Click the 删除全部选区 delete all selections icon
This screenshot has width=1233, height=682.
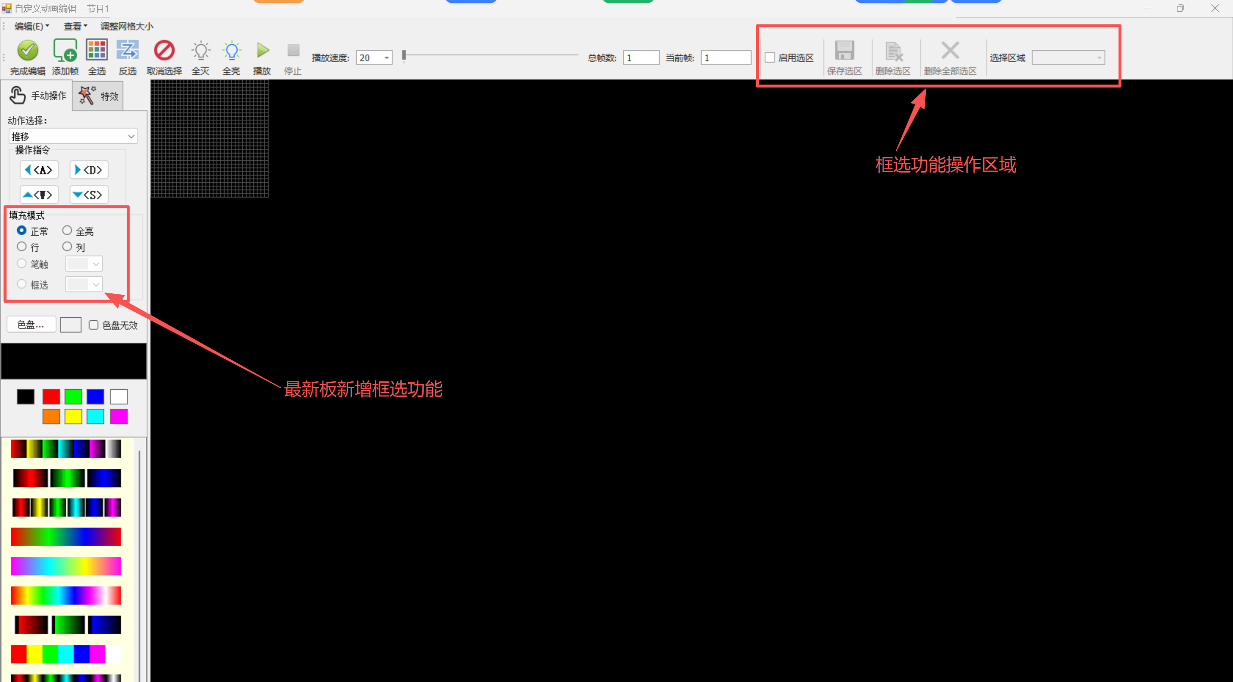click(x=950, y=50)
